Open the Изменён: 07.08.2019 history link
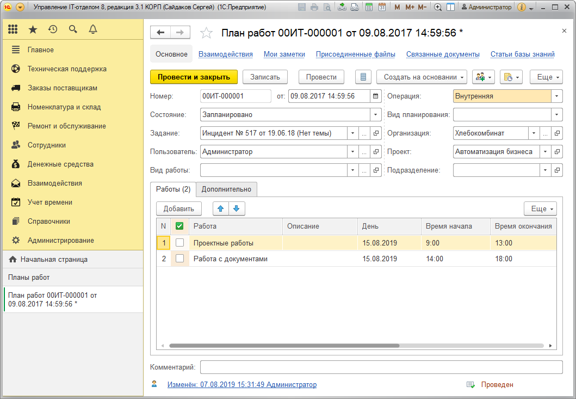This screenshot has height=399, width=576. pos(241,384)
